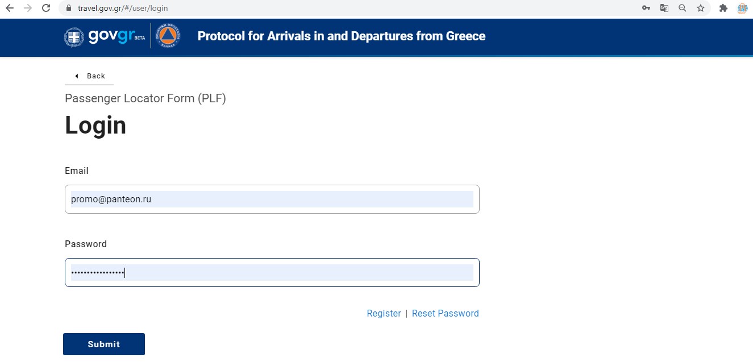Viewport: 753px width, 362px height.
Task: Focus the Email input field
Action: [x=272, y=199]
